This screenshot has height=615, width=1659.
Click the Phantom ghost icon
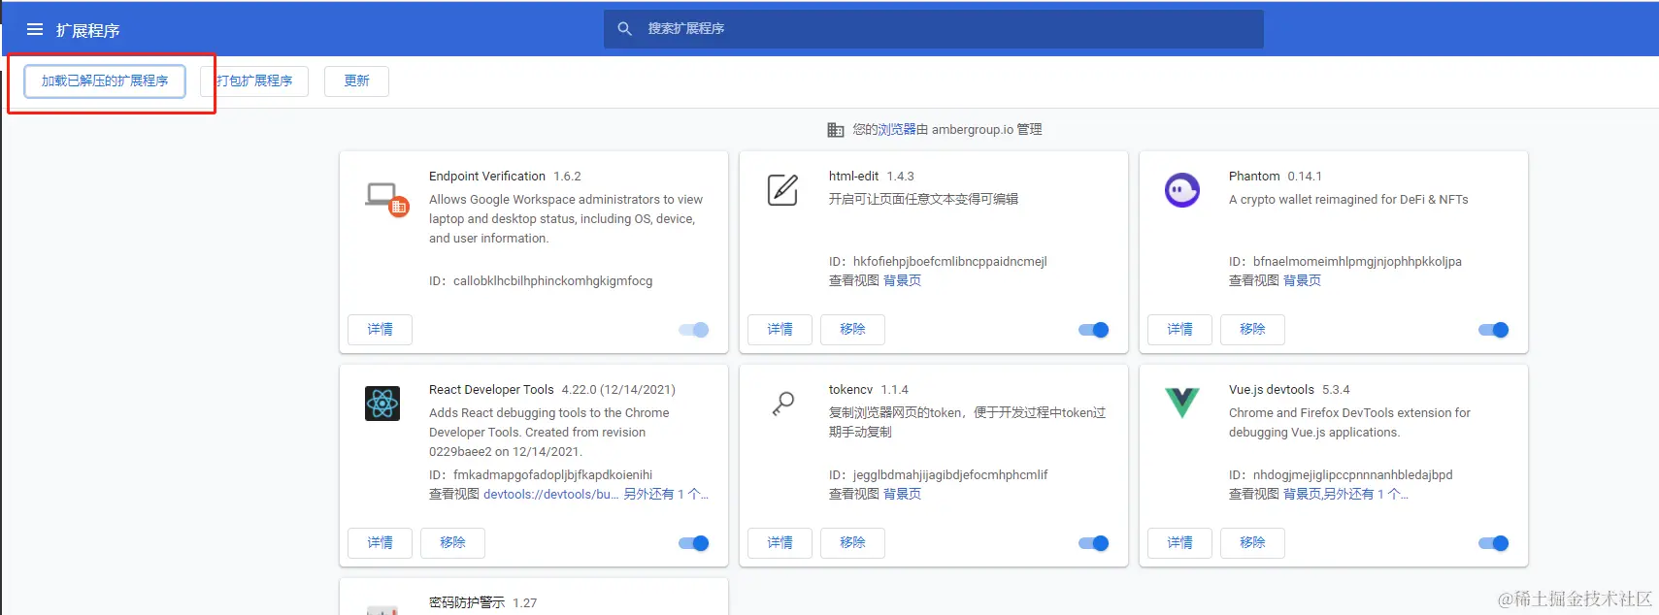point(1182,190)
